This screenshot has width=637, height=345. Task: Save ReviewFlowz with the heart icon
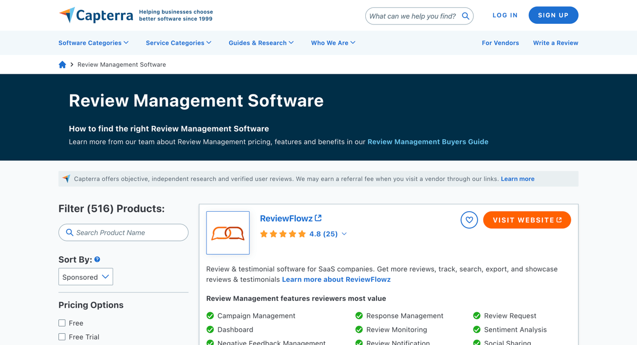(x=469, y=220)
